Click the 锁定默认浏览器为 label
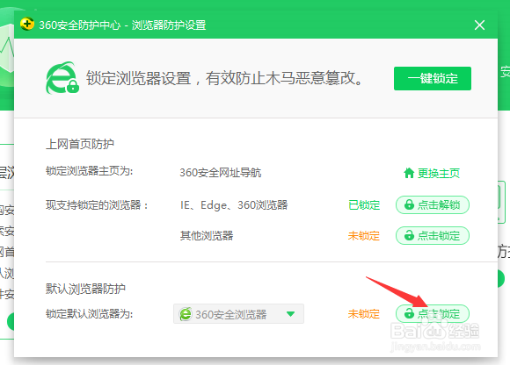The width and height of the screenshot is (510, 365). coord(90,314)
